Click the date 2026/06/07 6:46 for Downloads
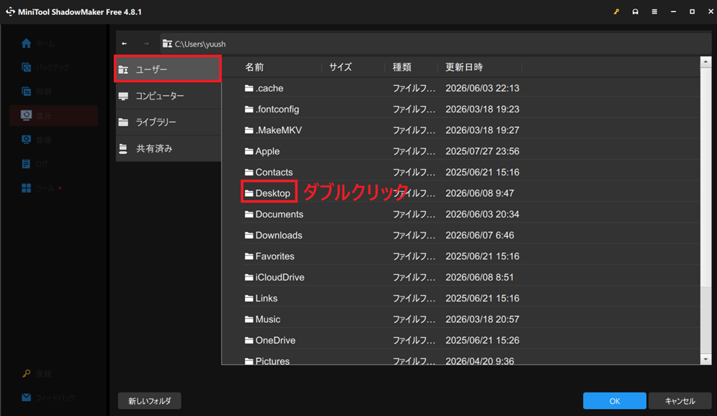The image size is (717, 416). (480, 235)
